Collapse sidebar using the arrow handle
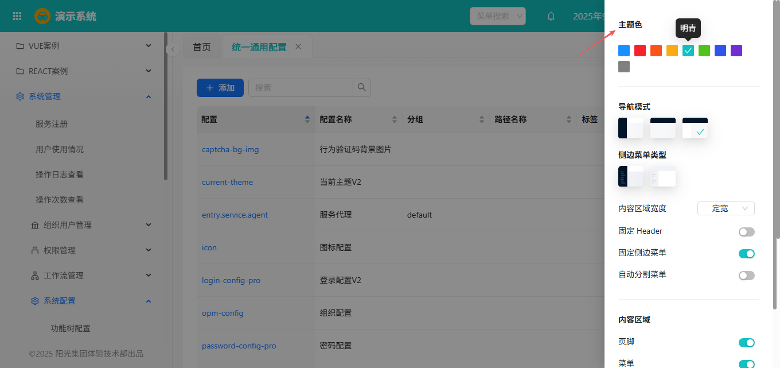This screenshot has height=368, width=780. pos(173,50)
